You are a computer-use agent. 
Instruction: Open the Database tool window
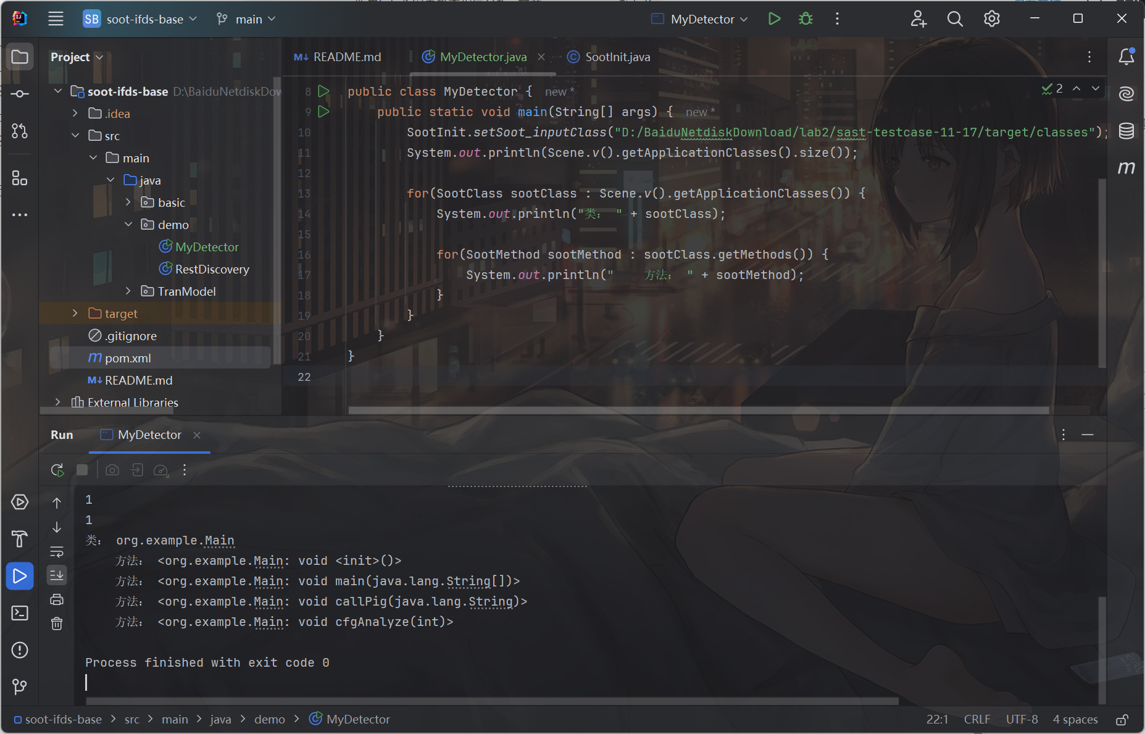1126,131
